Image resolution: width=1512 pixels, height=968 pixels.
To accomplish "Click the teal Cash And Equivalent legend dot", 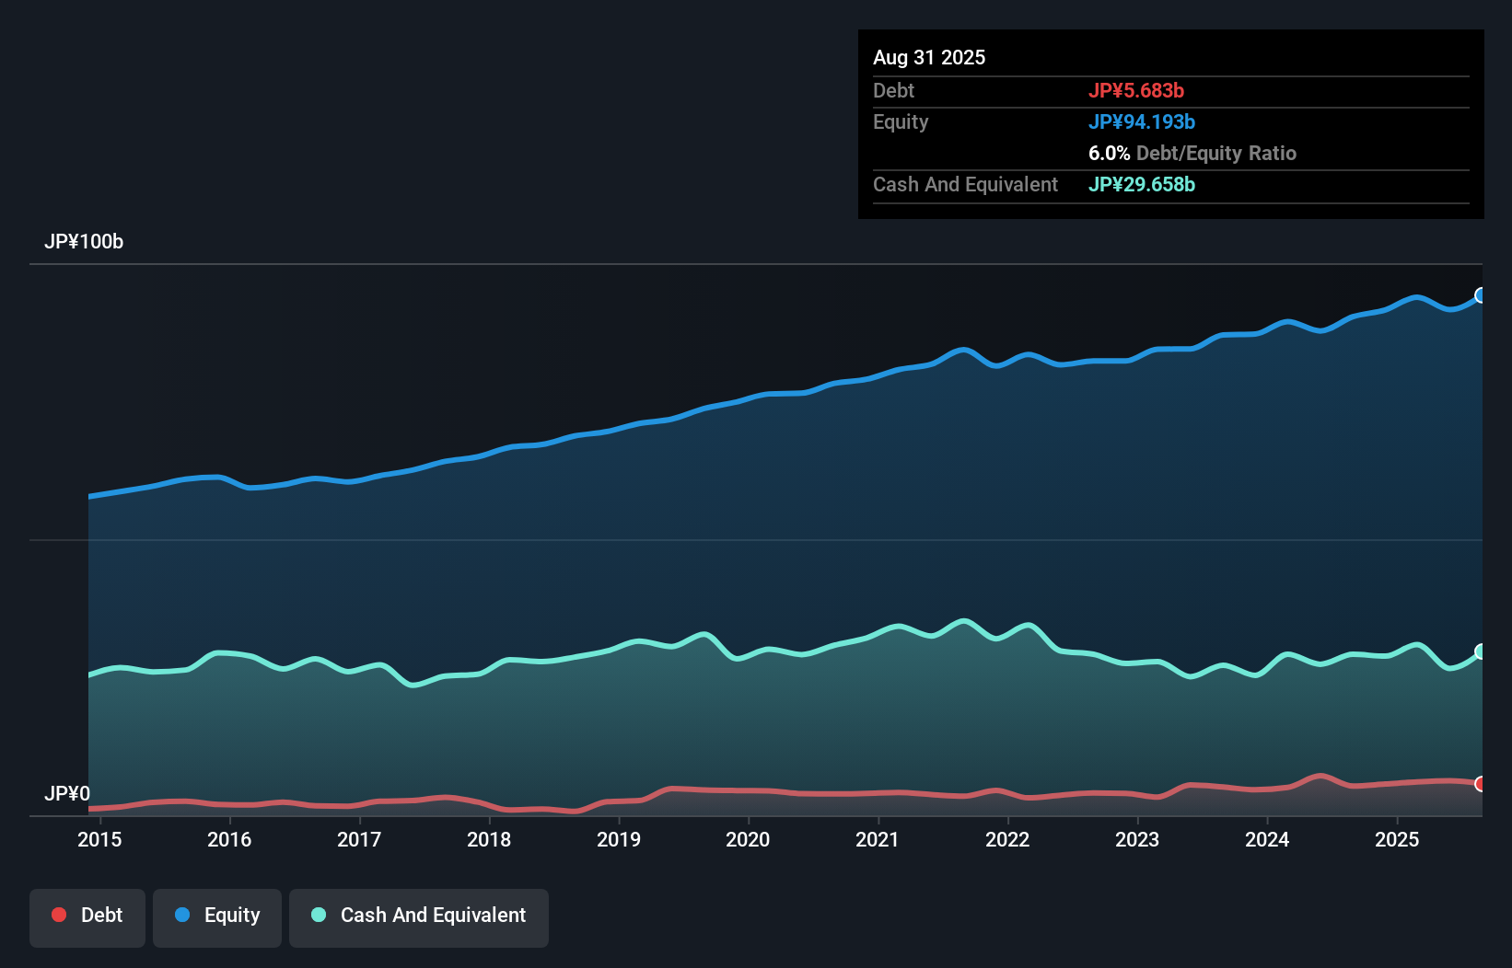I will click(317, 915).
